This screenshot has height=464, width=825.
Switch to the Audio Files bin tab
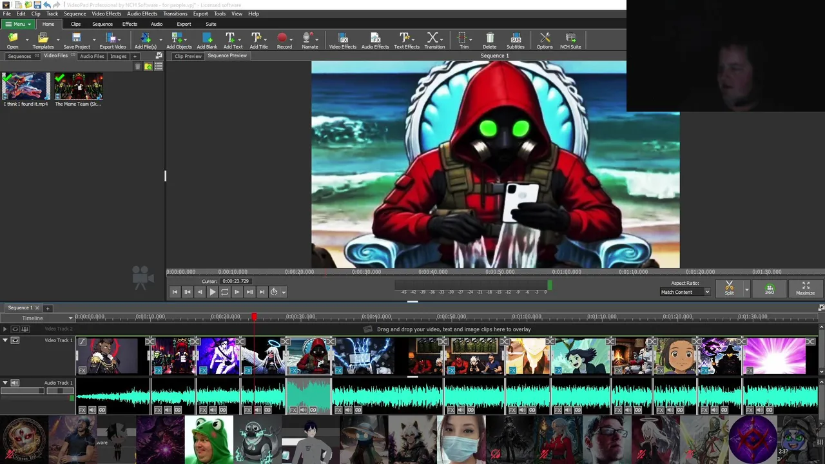[92, 56]
